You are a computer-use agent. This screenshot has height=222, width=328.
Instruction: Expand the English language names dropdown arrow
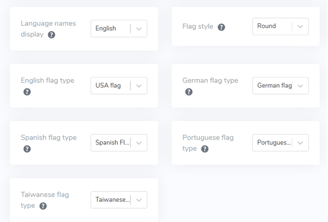tap(138, 29)
